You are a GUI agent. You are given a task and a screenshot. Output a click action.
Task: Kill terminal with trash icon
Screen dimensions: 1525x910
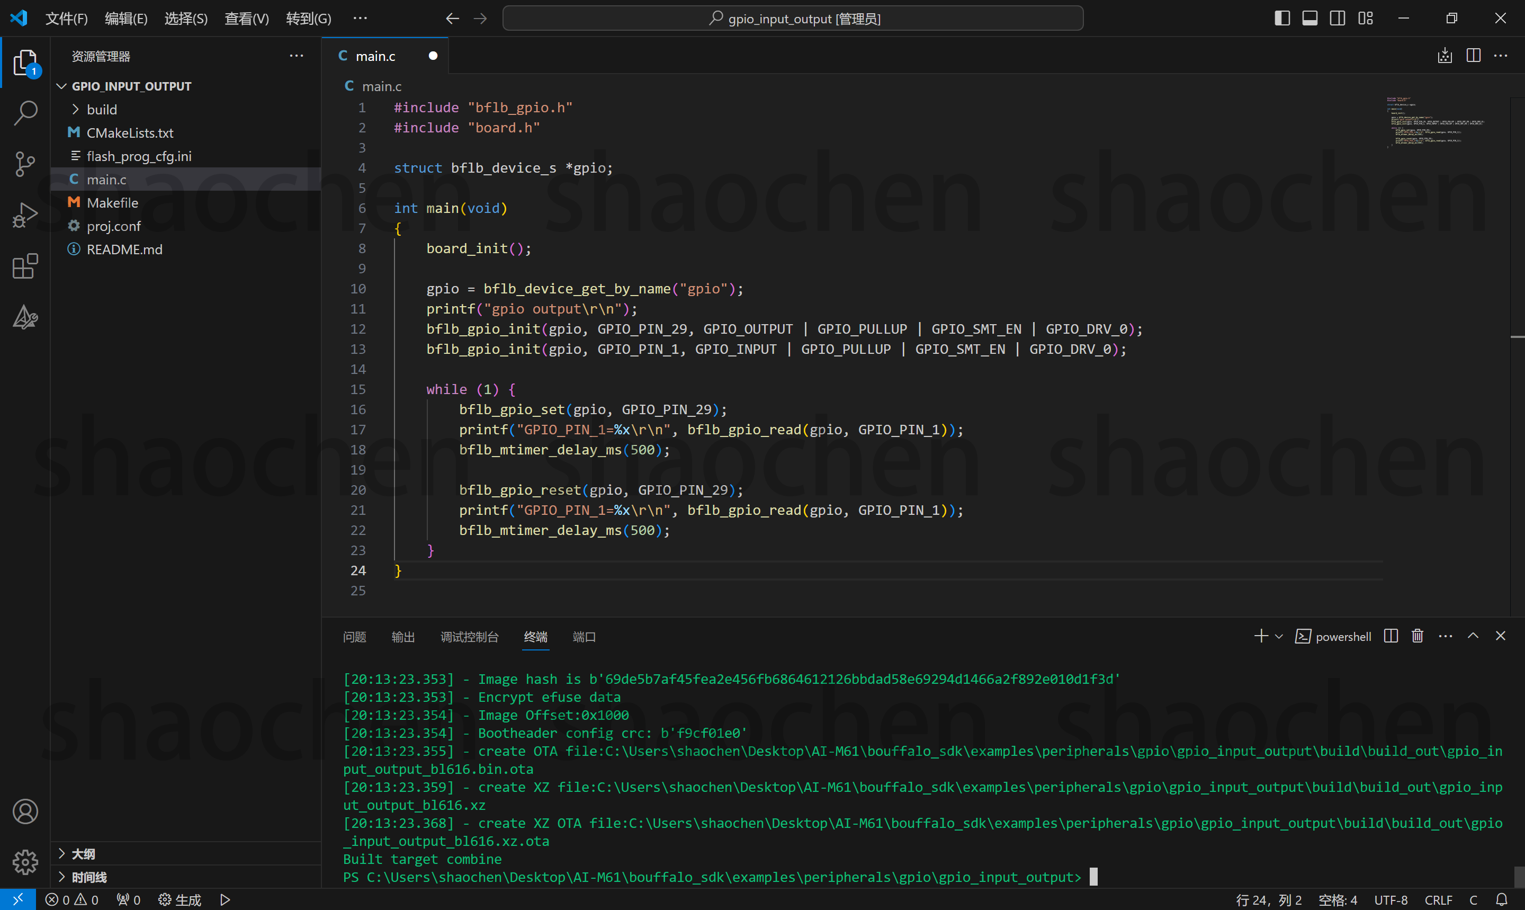pos(1417,636)
